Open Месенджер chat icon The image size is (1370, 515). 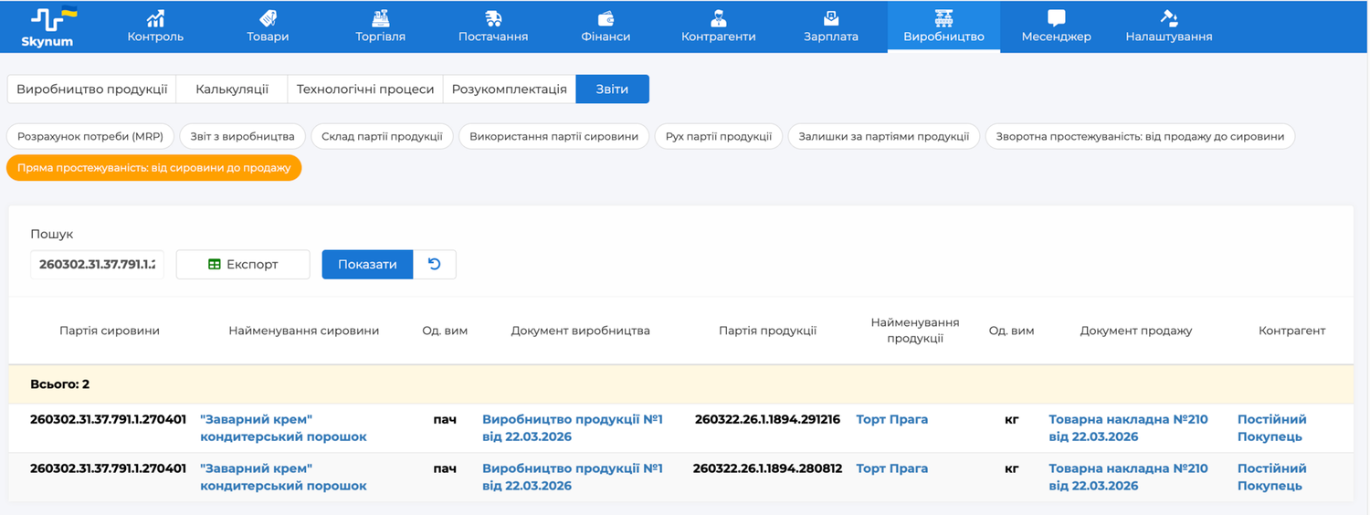tap(1056, 18)
